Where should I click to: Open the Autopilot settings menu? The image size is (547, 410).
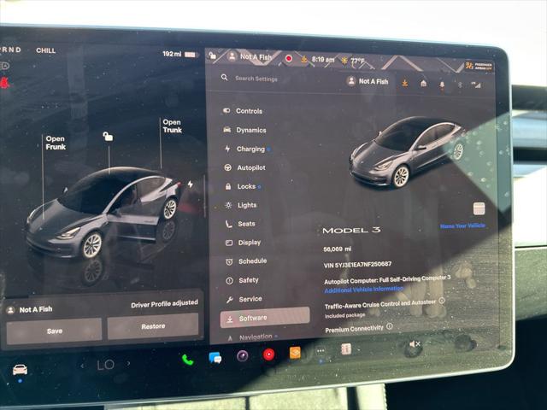[245, 167]
